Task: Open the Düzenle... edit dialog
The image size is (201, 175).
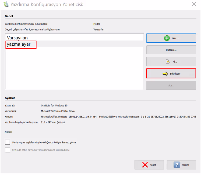Action: click(x=171, y=50)
